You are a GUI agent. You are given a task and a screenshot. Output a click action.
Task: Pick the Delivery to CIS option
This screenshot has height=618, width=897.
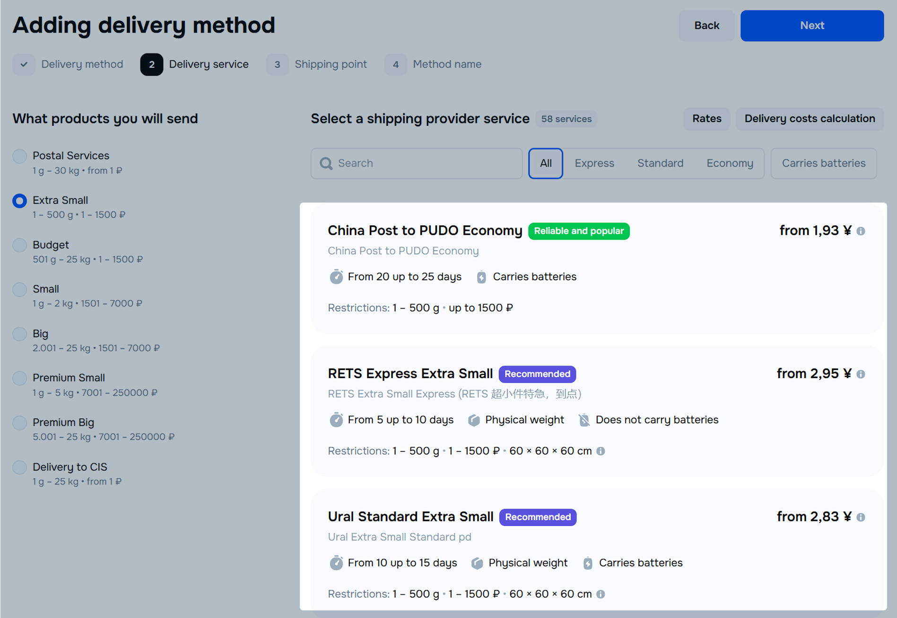coord(19,467)
